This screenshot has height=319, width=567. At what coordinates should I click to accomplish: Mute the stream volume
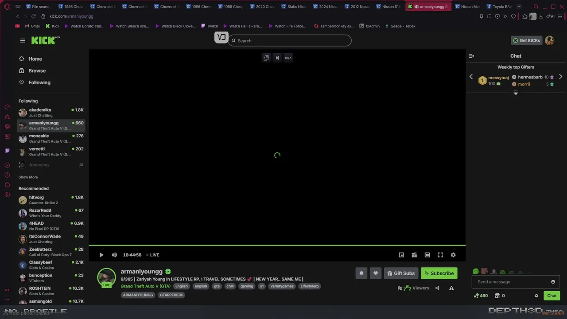click(114, 255)
